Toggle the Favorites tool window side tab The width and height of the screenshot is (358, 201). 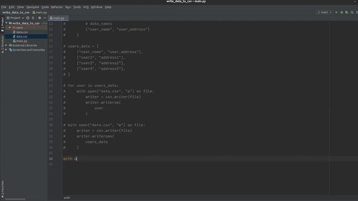pyautogui.click(x=2, y=189)
